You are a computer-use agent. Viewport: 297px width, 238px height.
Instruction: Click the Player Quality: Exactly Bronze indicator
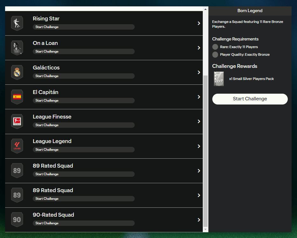[215, 54]
